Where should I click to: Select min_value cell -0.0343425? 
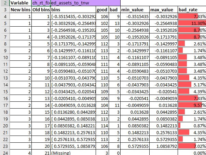click(x=135, y=91)
